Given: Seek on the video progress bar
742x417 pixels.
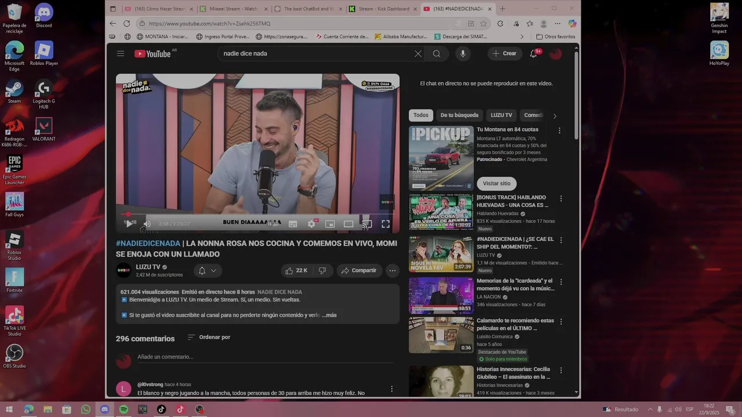Looking at the screenshot, I should click(x=257, y=214).
